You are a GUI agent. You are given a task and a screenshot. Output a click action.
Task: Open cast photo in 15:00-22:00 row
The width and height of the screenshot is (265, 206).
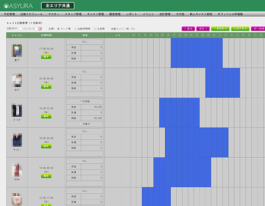pyautogui.click(x=17, y=110)
